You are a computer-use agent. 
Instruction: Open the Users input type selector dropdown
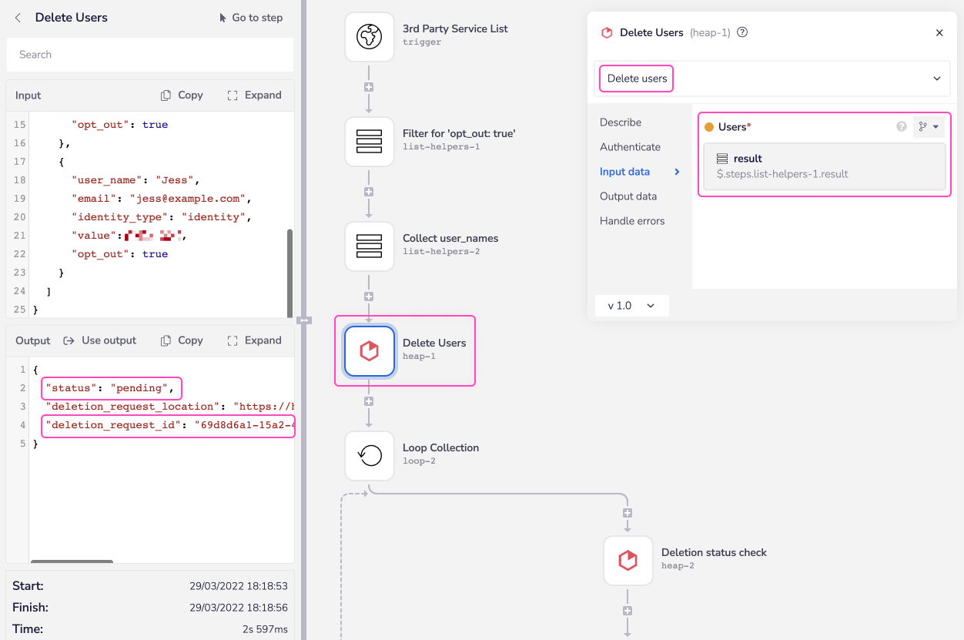pos(929,127)
